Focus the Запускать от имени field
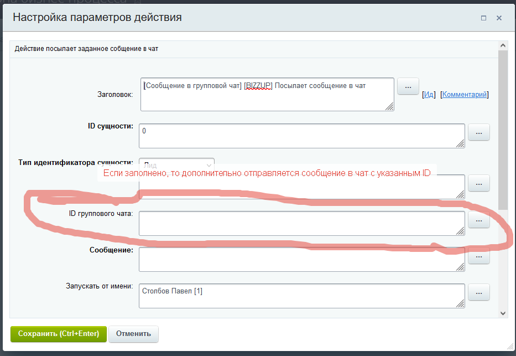 tap(301, 296)
